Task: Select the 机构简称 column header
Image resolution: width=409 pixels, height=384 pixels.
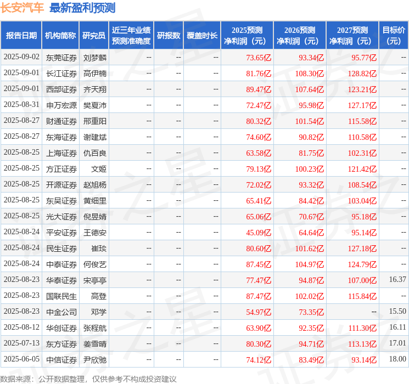Action: [x=60, y=36]
